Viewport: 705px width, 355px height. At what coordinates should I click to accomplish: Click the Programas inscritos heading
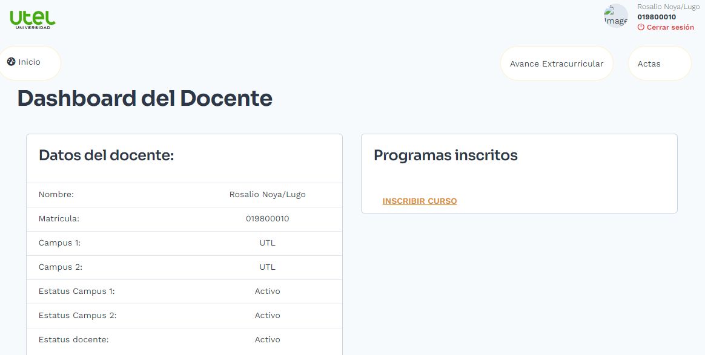point(446,155)
